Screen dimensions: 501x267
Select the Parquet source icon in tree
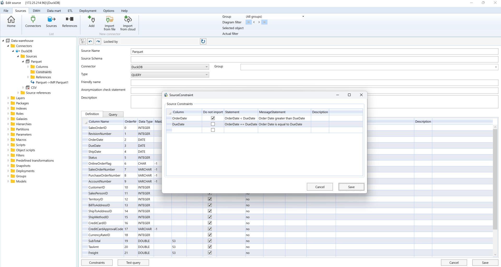click(28, 61)
